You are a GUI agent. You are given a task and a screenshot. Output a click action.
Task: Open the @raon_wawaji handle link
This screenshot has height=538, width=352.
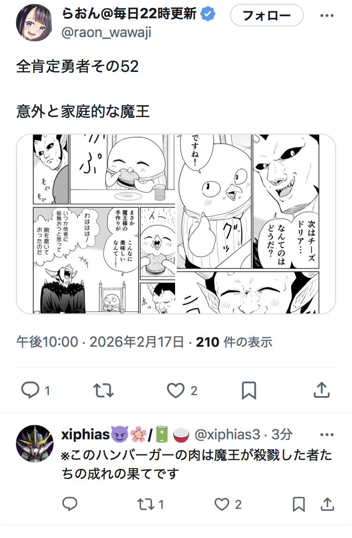106,32
